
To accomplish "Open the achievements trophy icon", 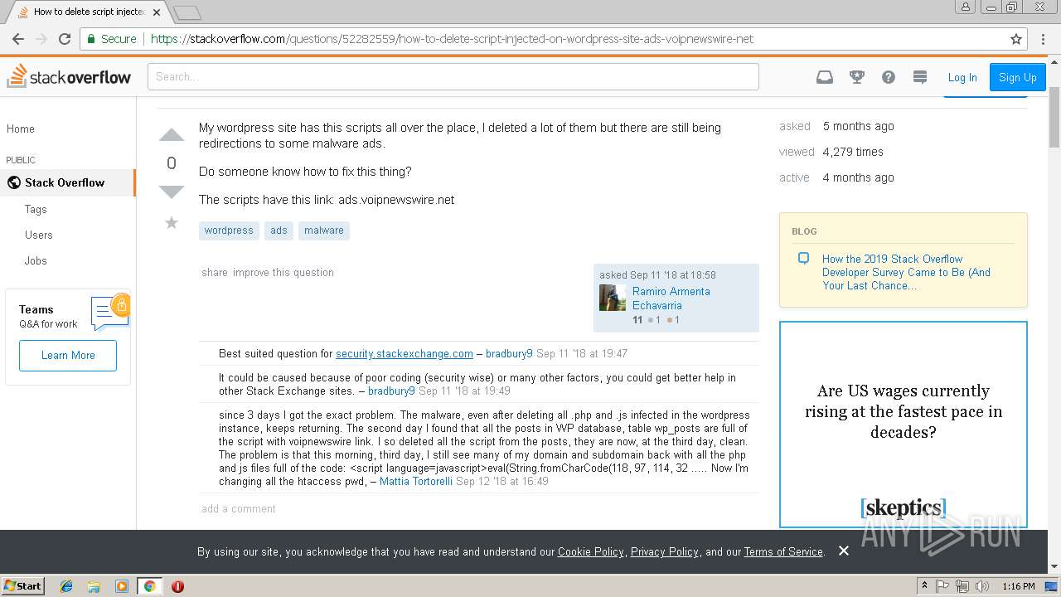I will [x=857, y=77].
